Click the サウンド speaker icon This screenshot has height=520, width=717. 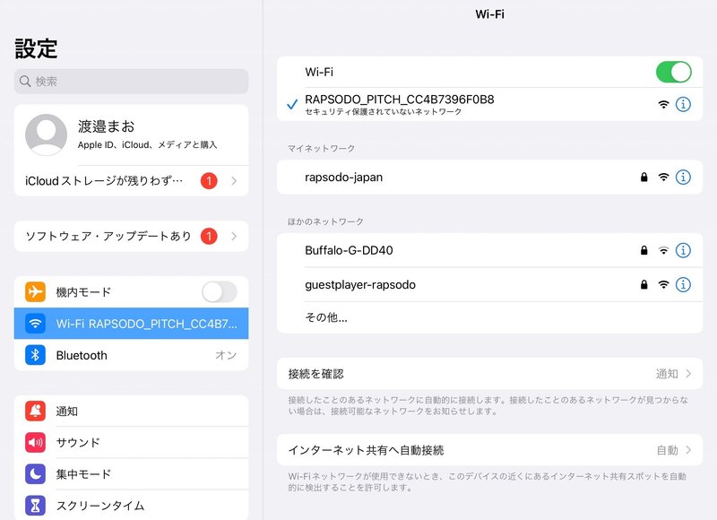coord(35,442)
